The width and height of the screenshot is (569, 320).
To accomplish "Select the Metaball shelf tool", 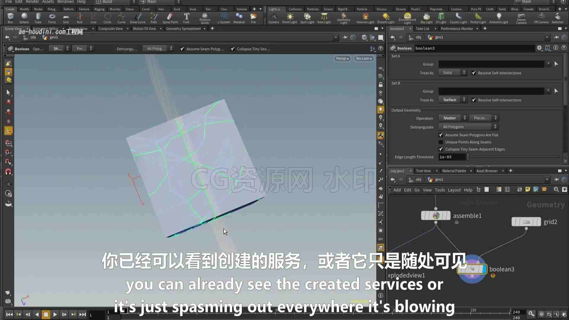I will click(x=239, y=18).
